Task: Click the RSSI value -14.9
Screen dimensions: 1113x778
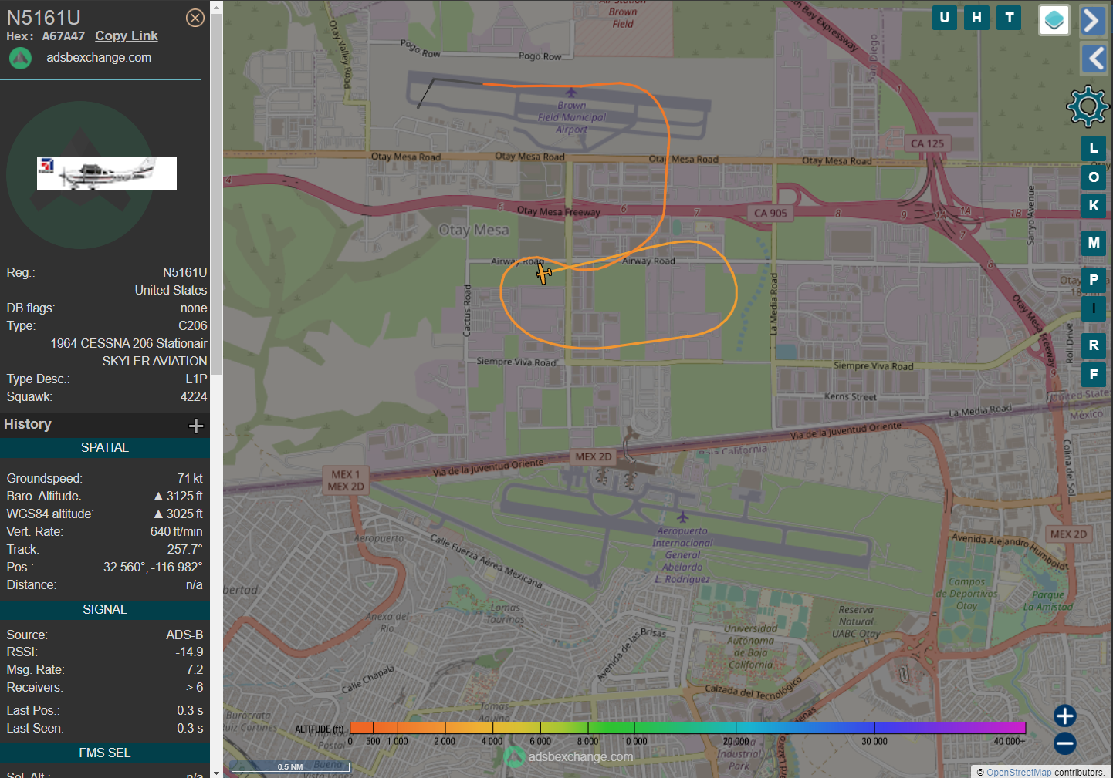Action: (x=190, y=652)
